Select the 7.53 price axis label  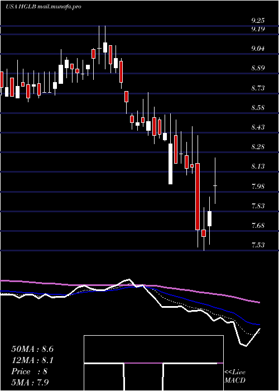point(258,245)
